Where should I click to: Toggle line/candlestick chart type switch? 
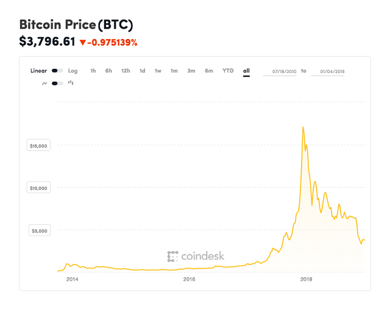[57, 83]
